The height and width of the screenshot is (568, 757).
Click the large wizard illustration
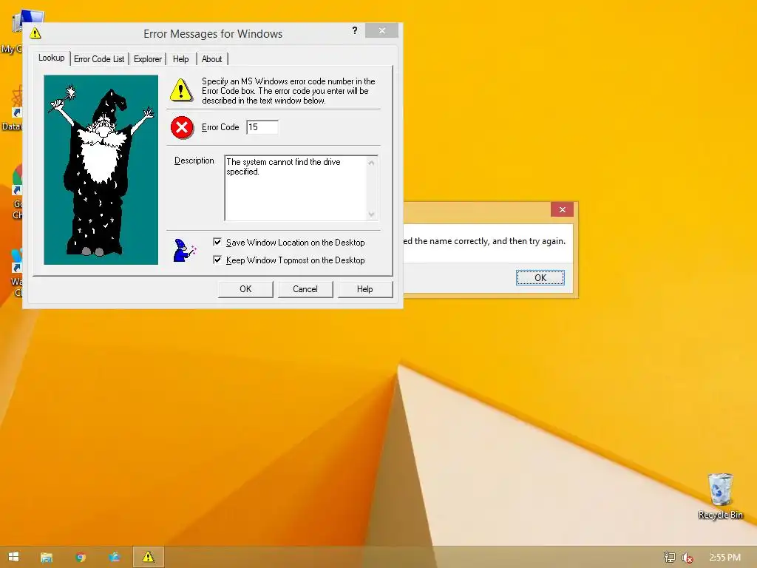point(101,169)
